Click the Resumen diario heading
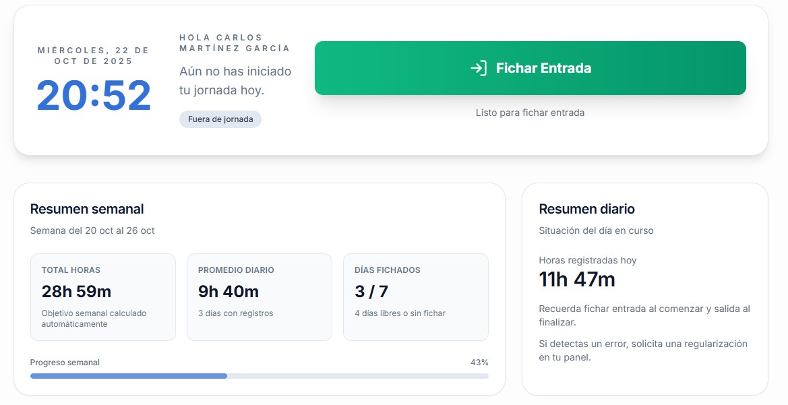This screenshot has width=788, height=405. tap(586, 209)
